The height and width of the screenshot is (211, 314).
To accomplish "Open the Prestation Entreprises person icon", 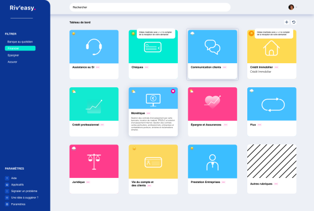I will point(213,162).
